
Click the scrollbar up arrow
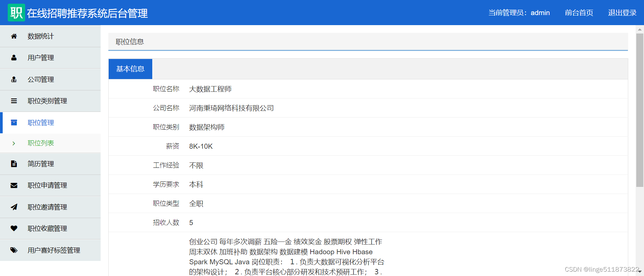[640, 29]
